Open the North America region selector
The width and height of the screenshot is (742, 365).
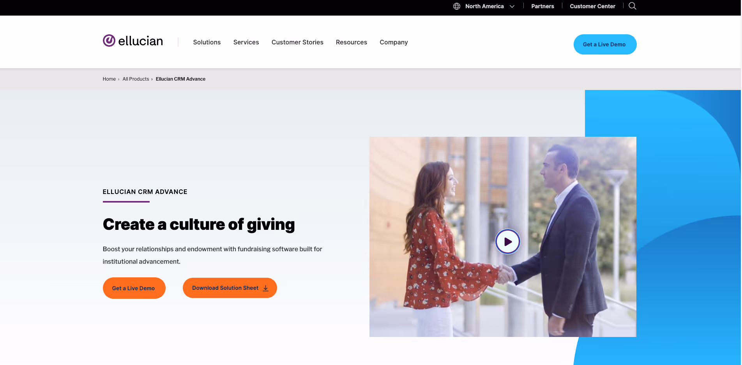pyautogui.click(x=484, y=6)
